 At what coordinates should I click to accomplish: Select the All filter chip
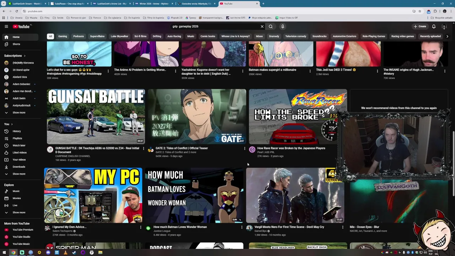pyautogui.click(x=50, y=36)
